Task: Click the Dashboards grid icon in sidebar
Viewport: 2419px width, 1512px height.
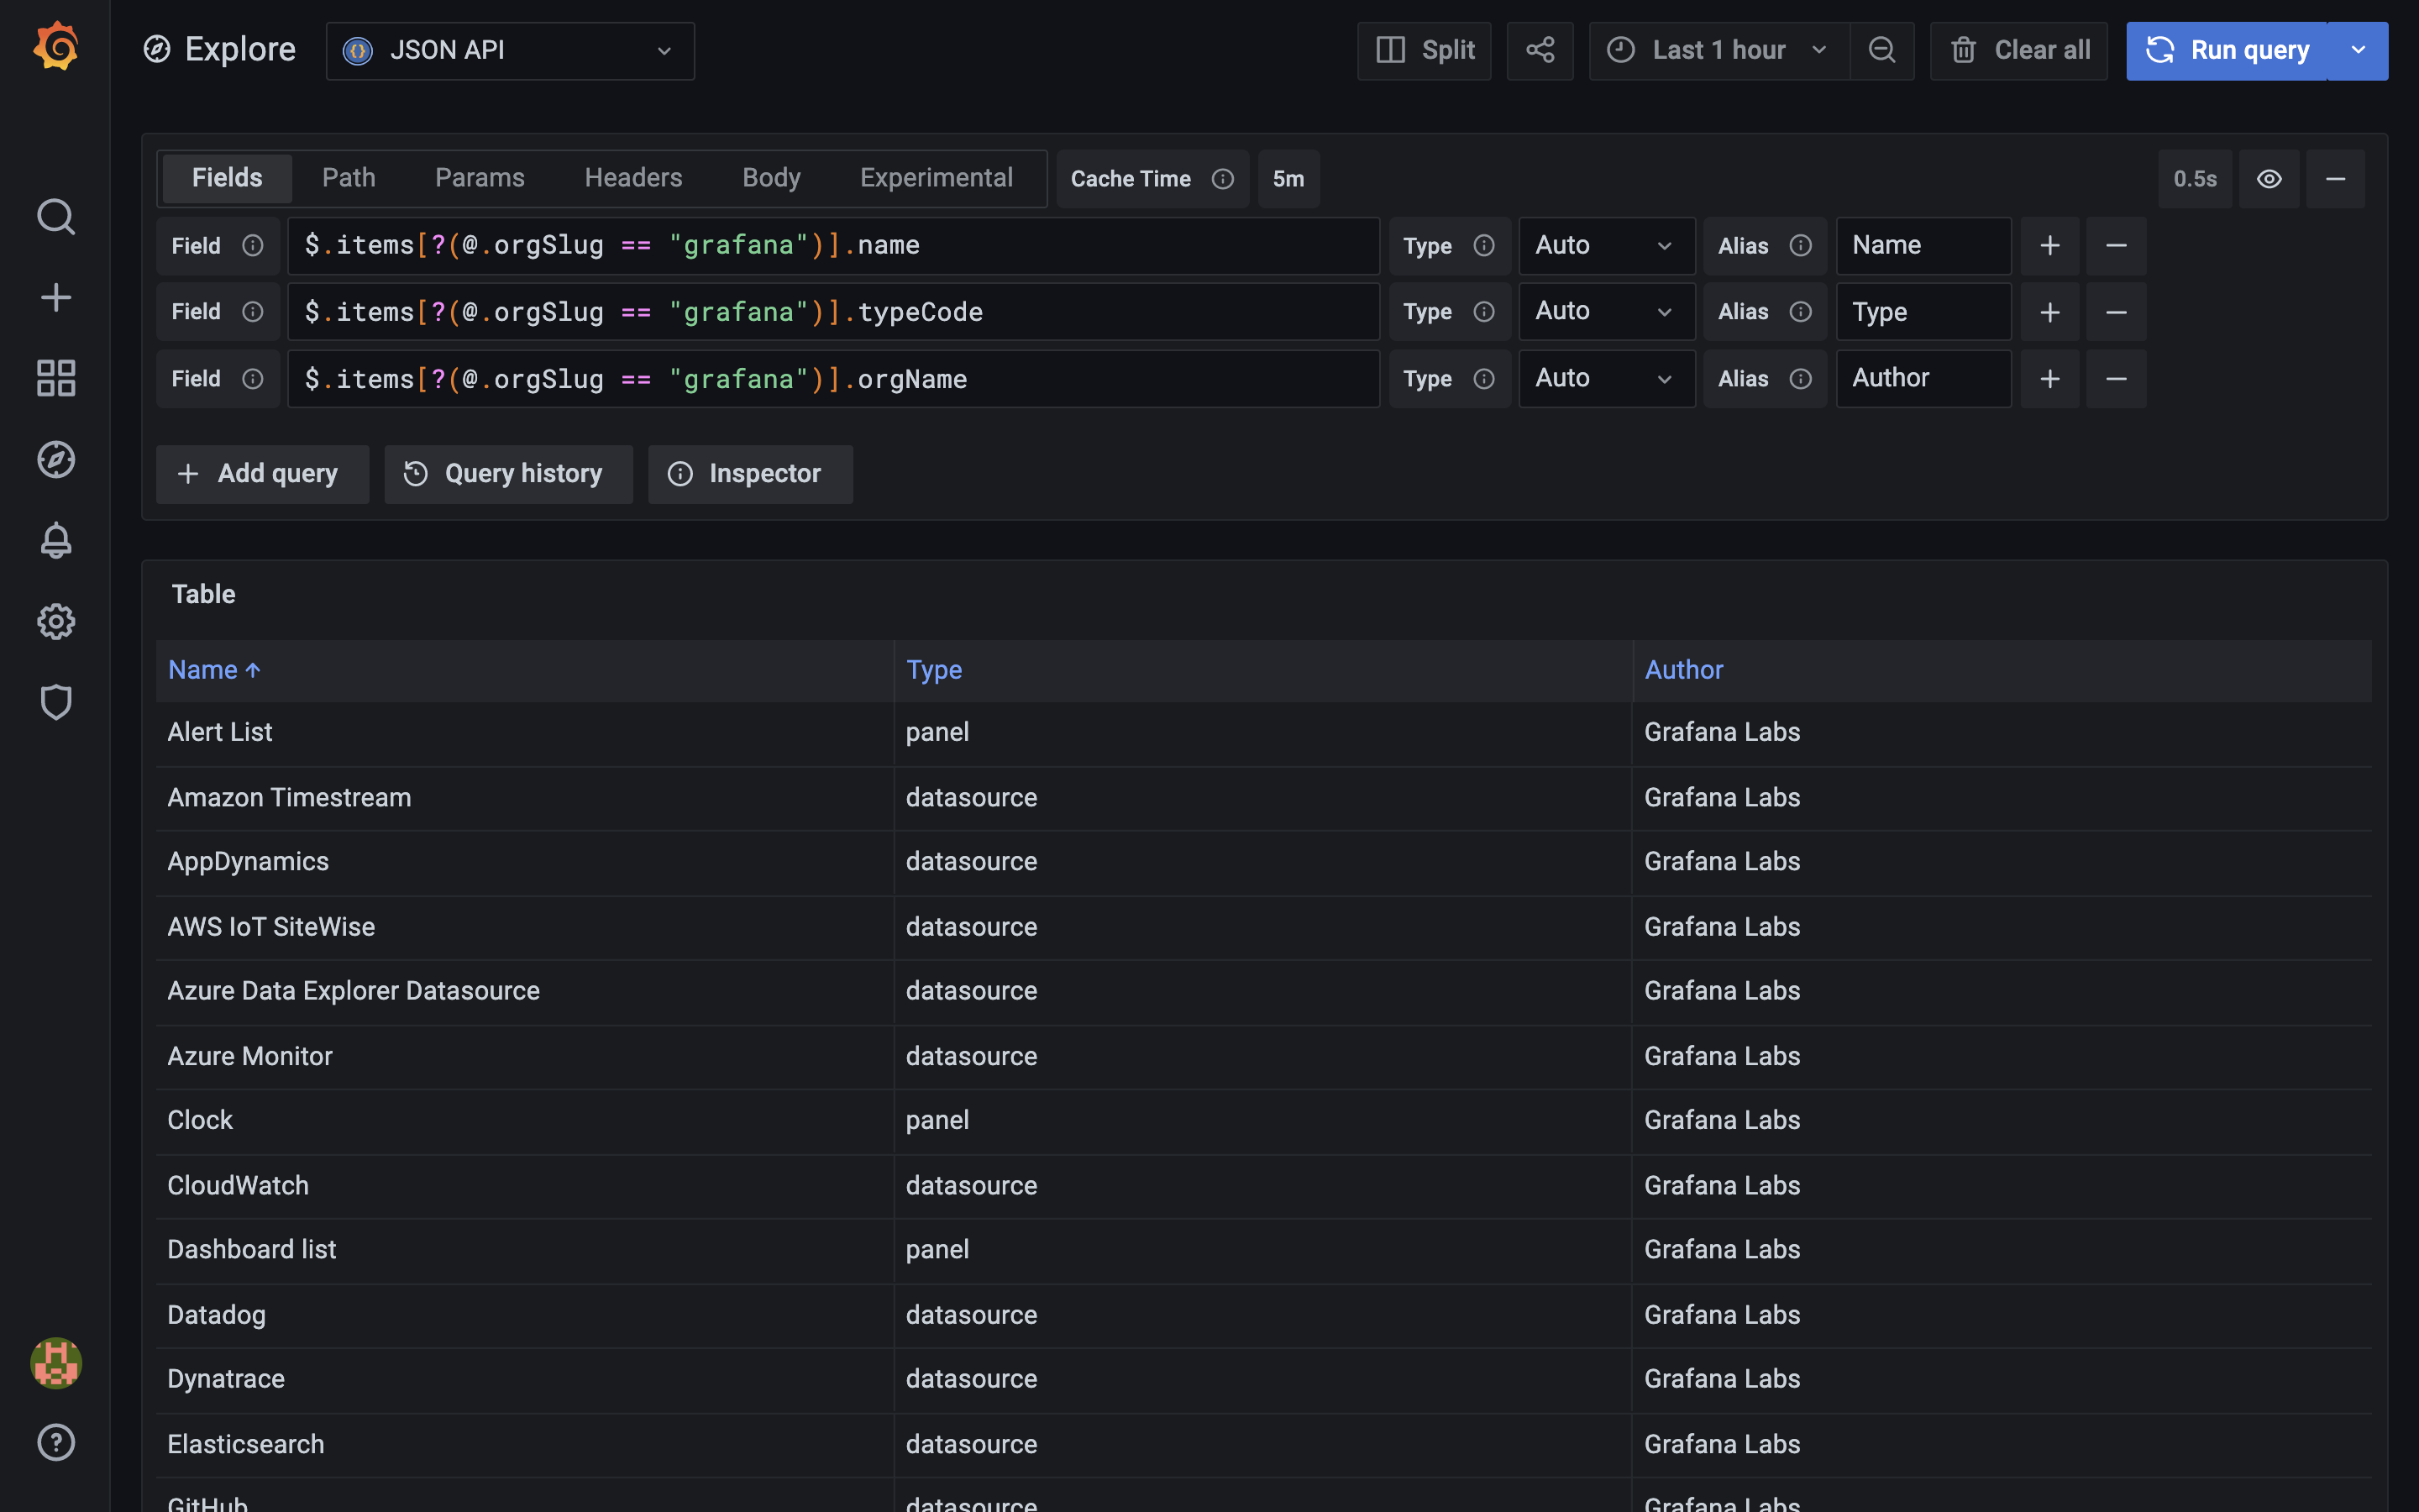Action: tap(56, 378)
